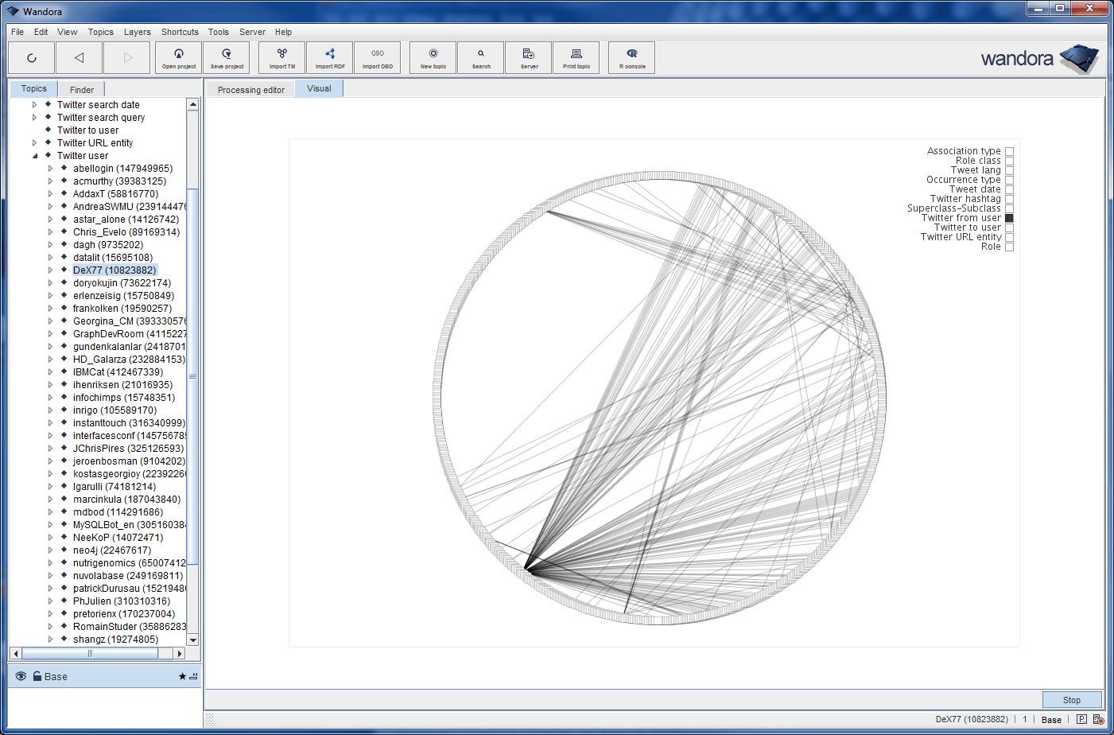Uncheck the Twitter from user checkbox
1114x735 pixels.
tap(1009, 218)
